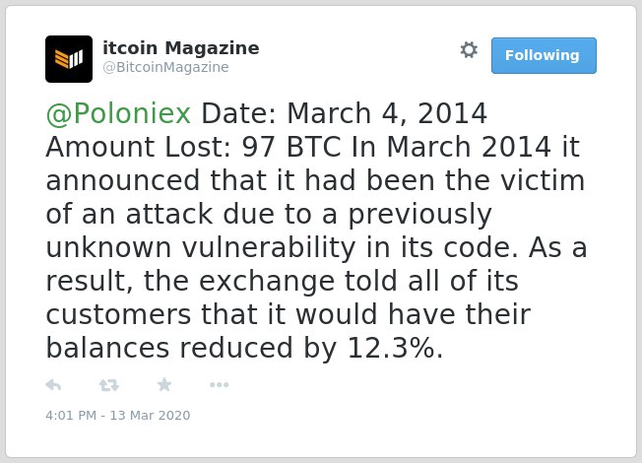Toggle the blue Following button
Screen dimensions: 642x463
click(544, 56)
